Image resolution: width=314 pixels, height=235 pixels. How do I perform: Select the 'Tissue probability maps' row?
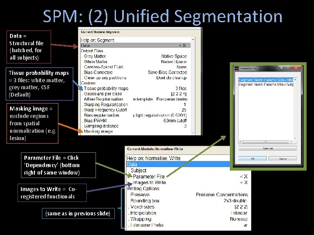[x=136, y=88]
